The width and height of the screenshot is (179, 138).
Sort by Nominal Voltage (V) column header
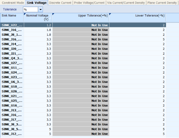tap(38, 17)
